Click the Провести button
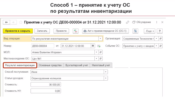175x112 pixels. [x=61, y=31]
